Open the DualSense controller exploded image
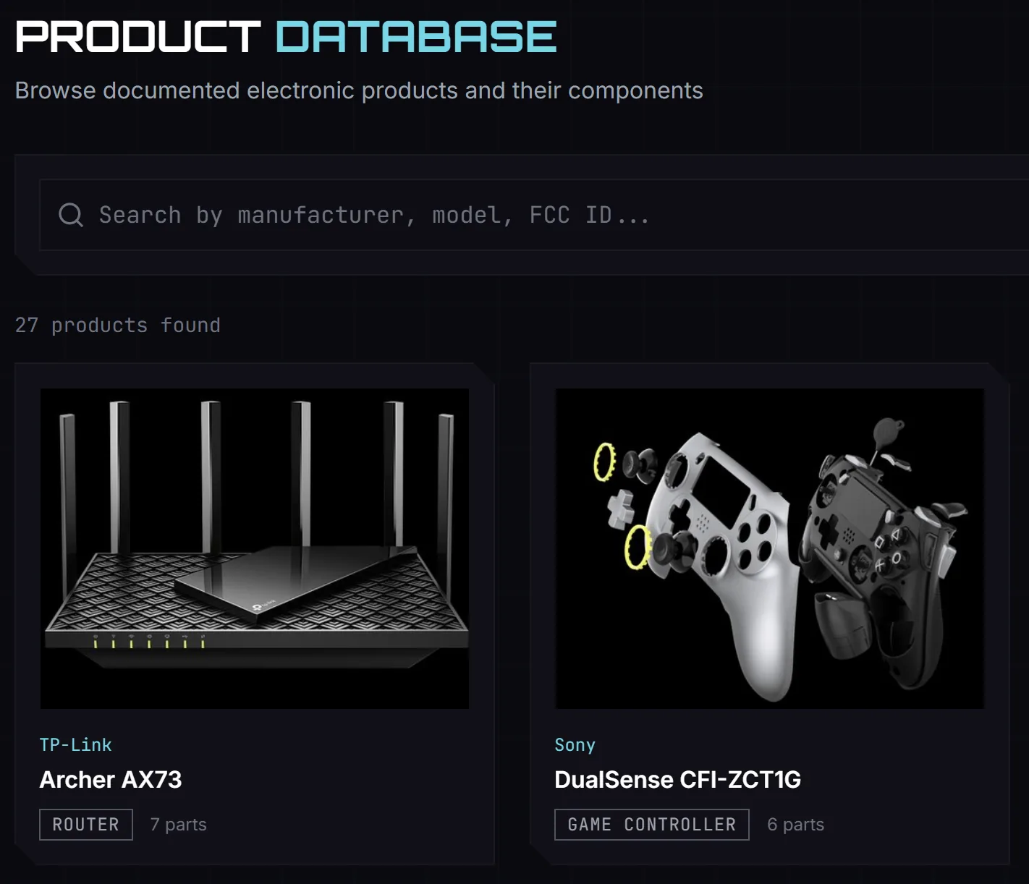The image size is (1029, 884). point(769,548)
